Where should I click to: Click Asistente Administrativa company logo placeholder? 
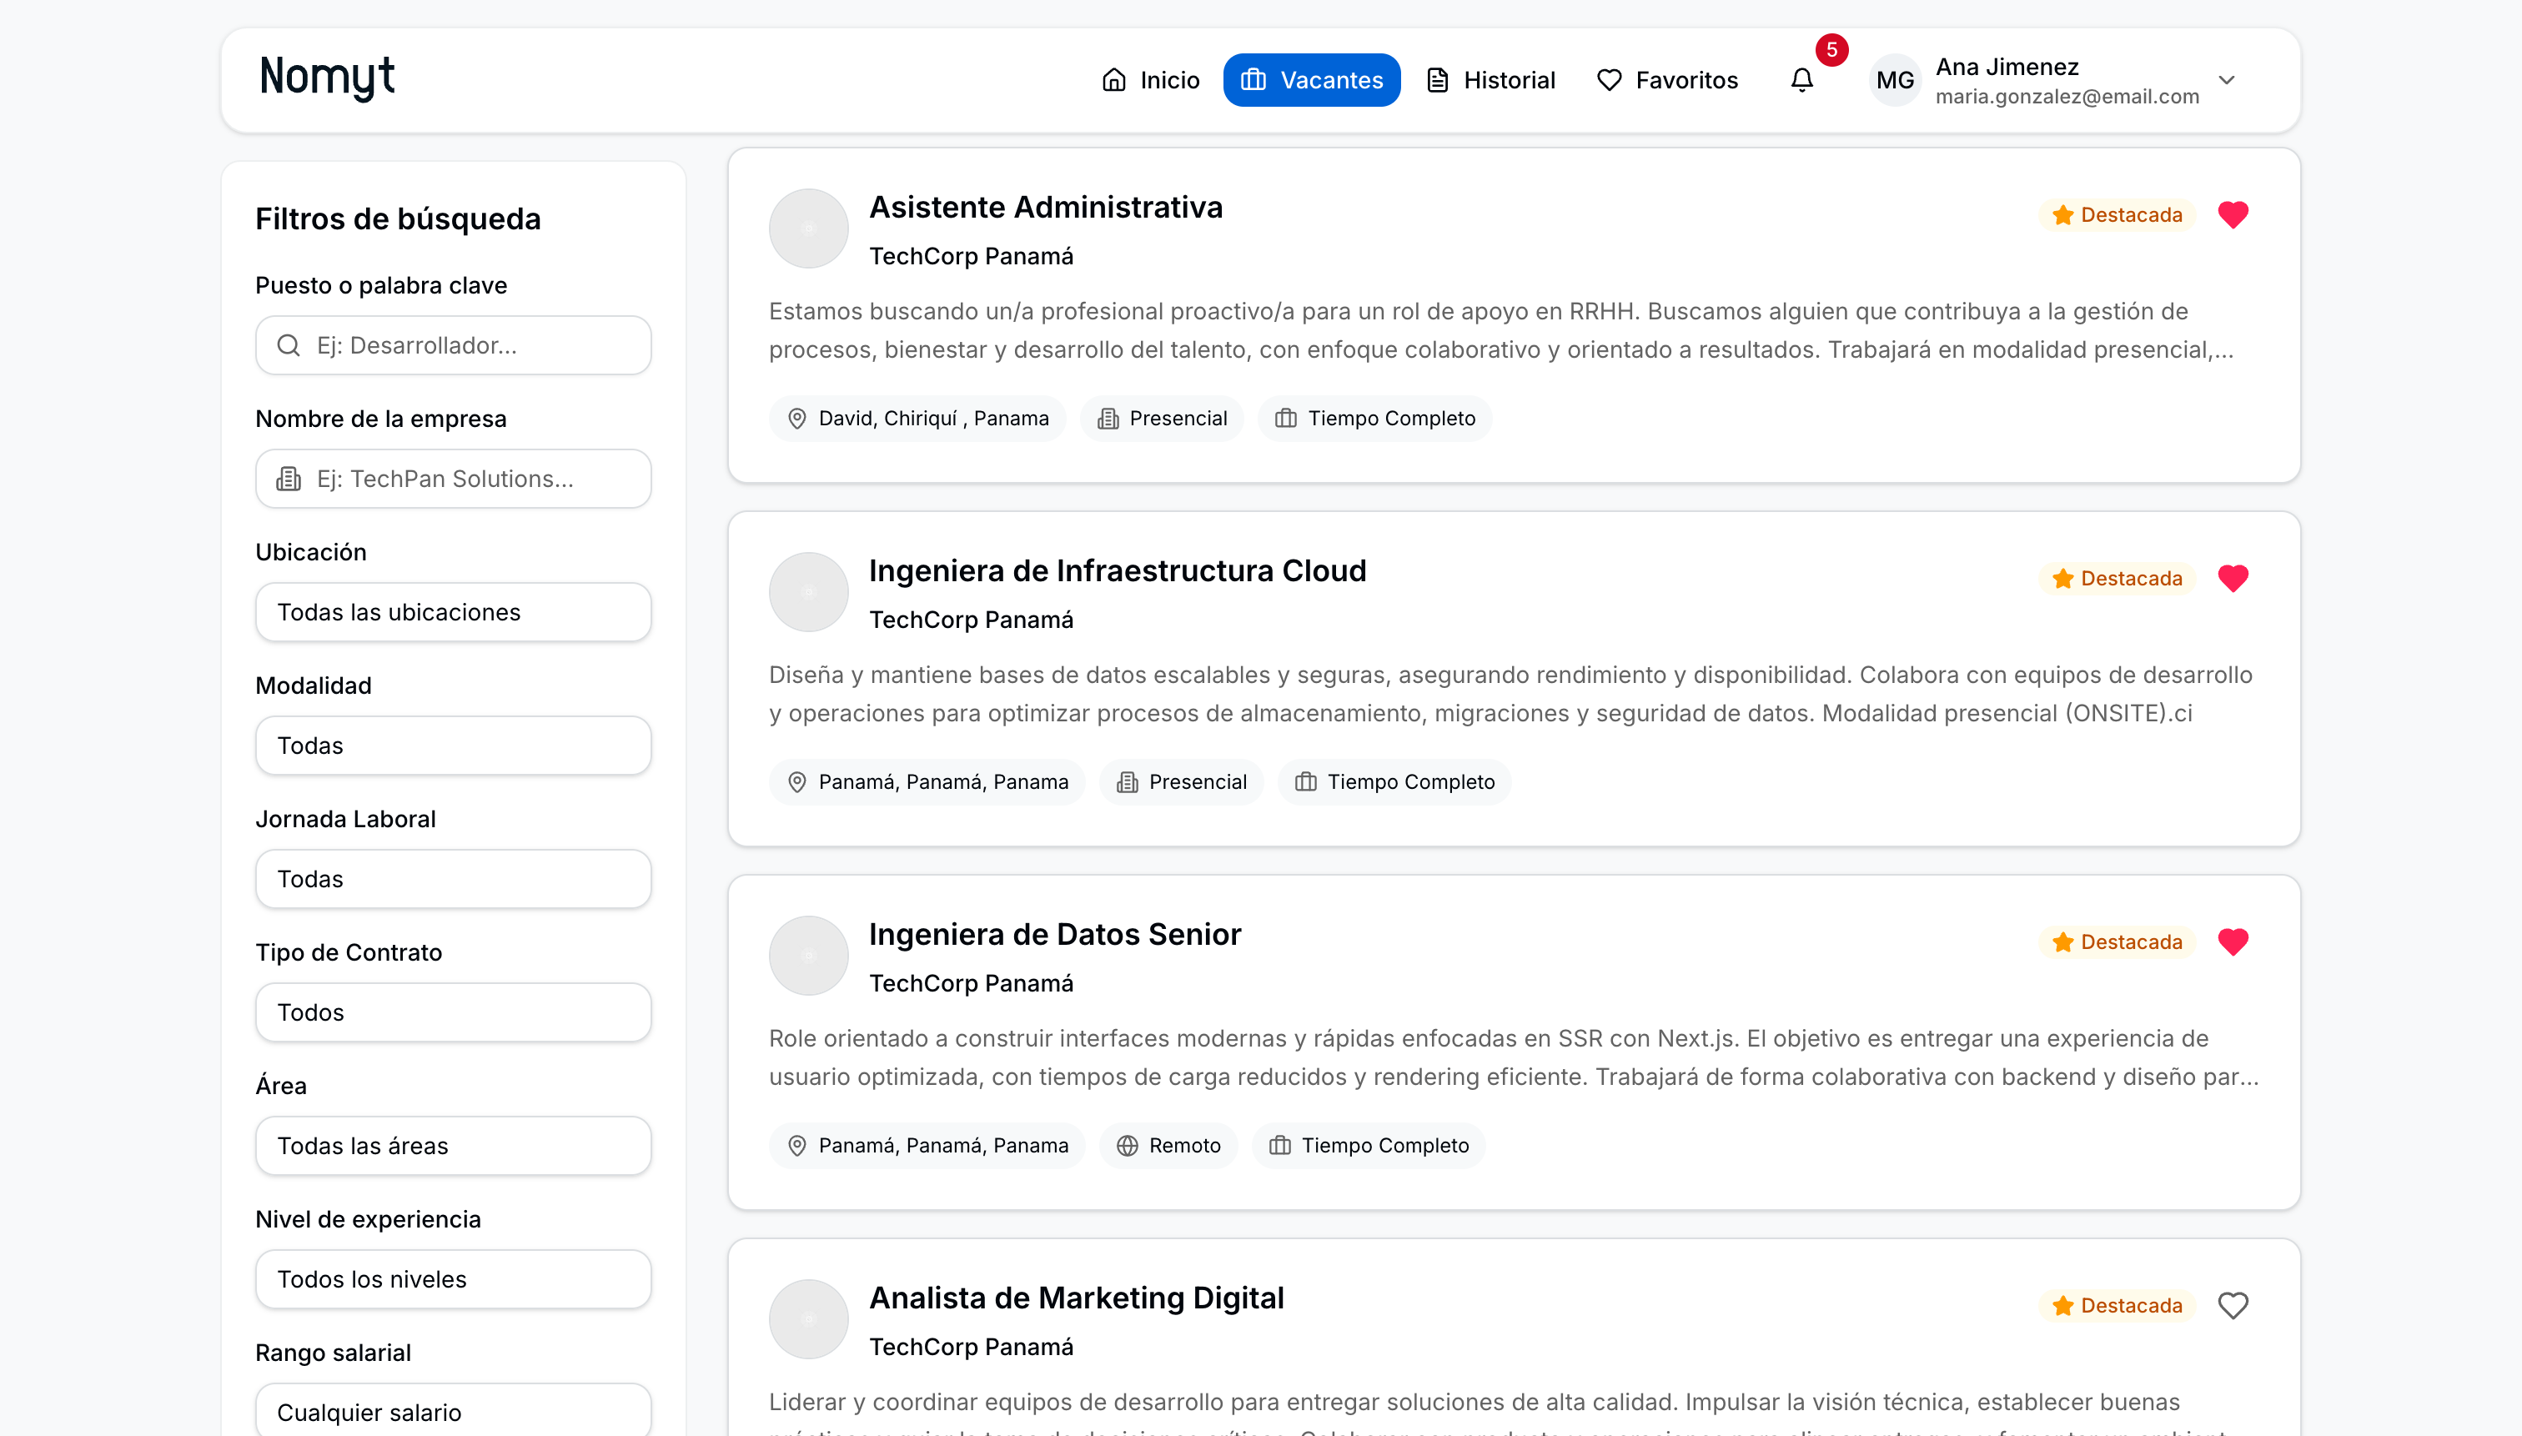point(808,228)
